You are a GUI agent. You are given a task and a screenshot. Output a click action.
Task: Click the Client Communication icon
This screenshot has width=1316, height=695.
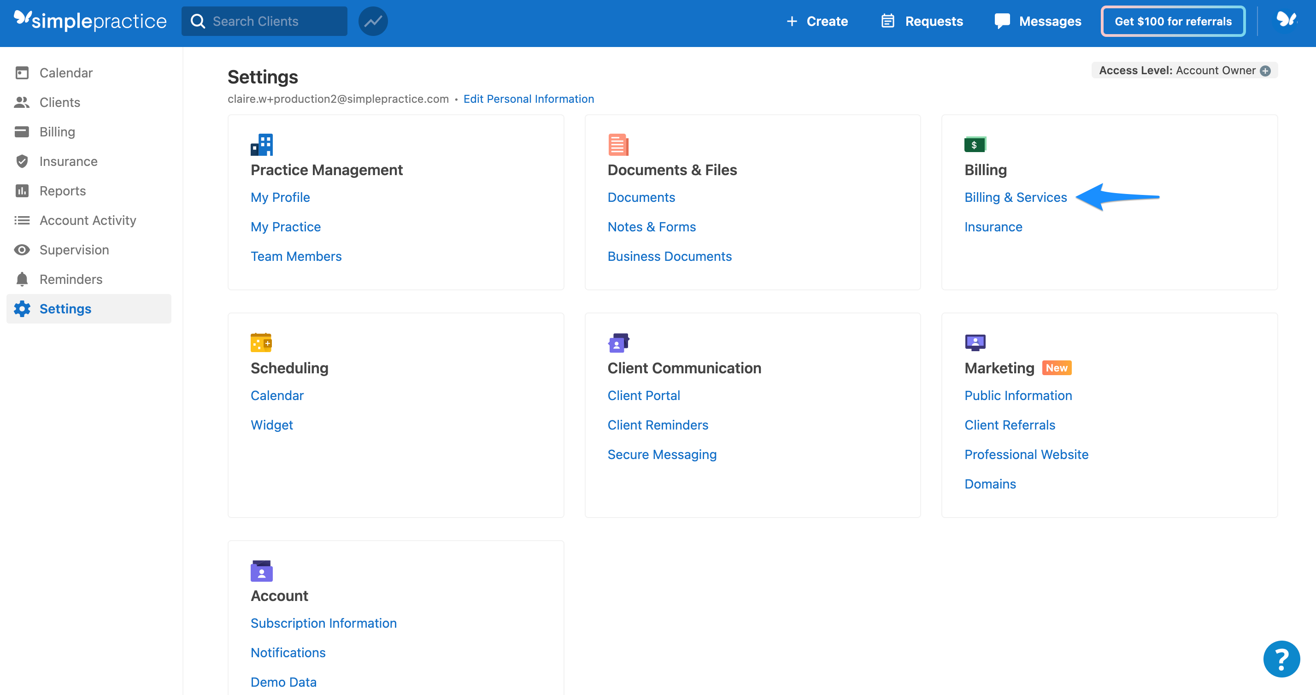(619, 342)
